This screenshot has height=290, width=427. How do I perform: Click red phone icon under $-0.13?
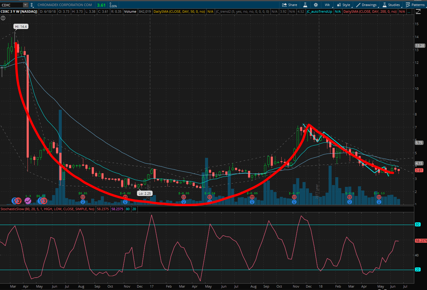coord(379,197)
